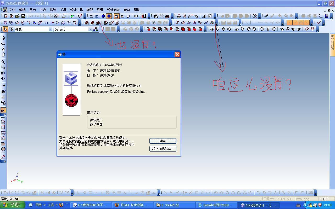
Task: Click the 开始 Start button
Action: click(x=12, y=205)
